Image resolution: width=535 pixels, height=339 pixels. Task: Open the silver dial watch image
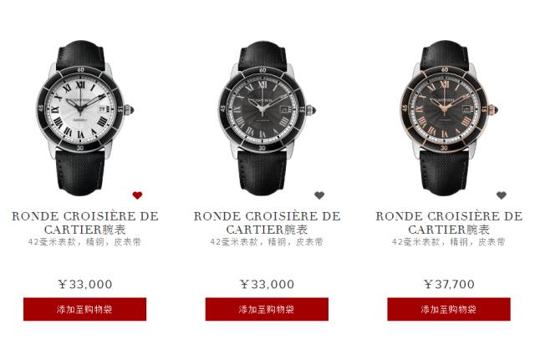[x=84, y=118]
